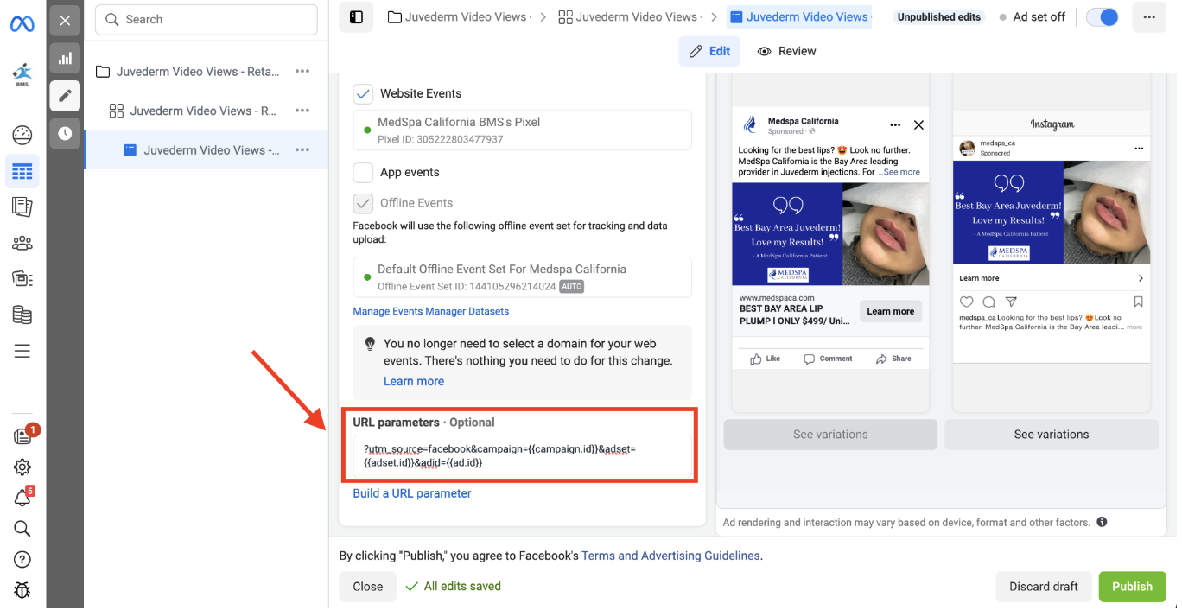Viewport: 1182px width, 610px height.
Task: Click the Close button at the bottom
Action: [367, 587]
